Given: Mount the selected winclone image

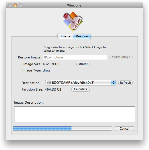Looking at the screenshot, I should 83,64.
